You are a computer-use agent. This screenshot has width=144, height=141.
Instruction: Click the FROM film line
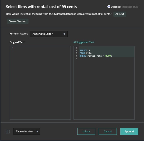coord(85,53)
